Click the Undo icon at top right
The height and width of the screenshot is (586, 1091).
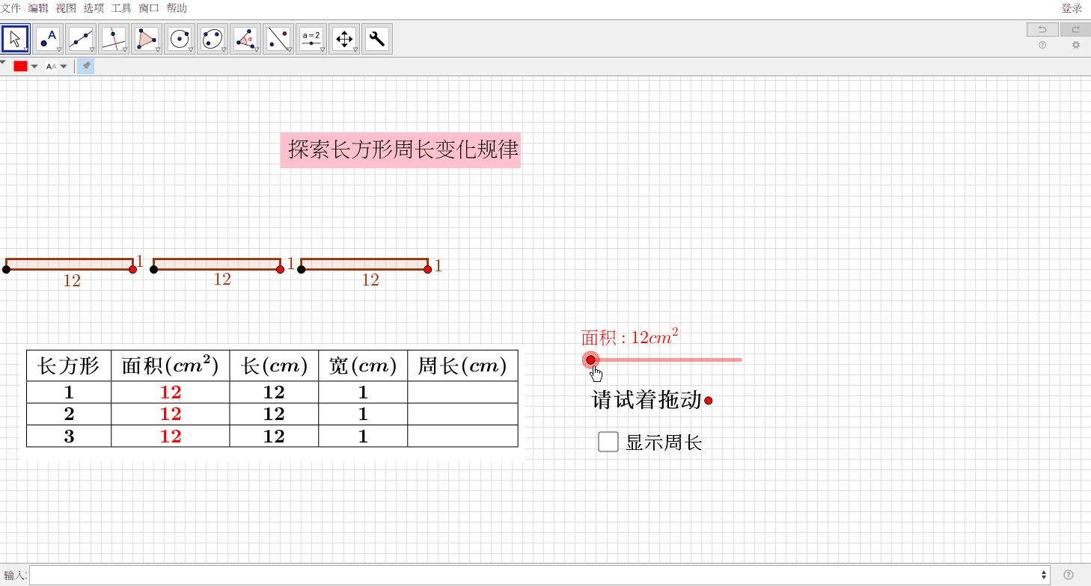pos(1042,29)
